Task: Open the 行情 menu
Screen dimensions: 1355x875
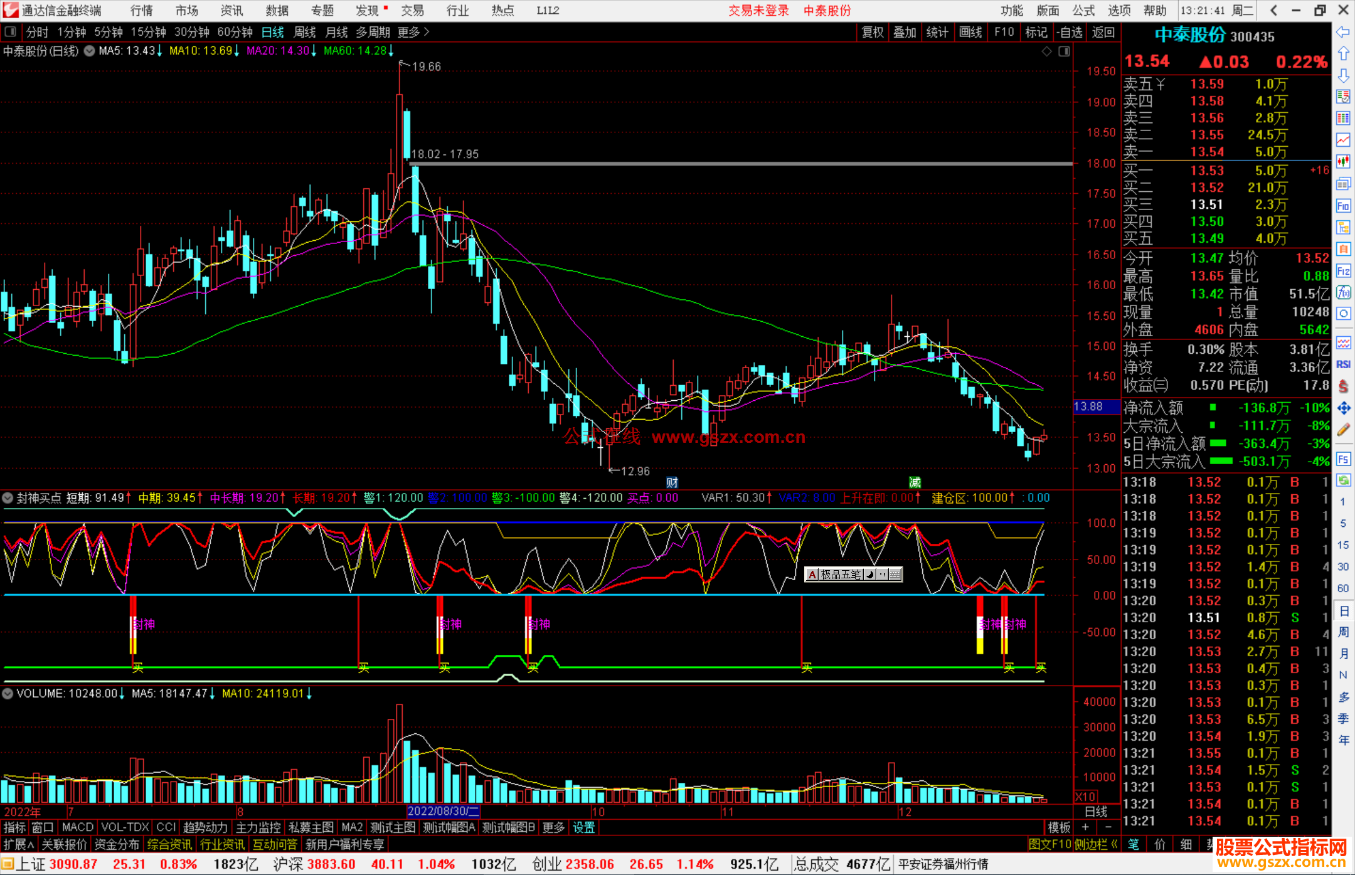Action: (x=141, y=11)
